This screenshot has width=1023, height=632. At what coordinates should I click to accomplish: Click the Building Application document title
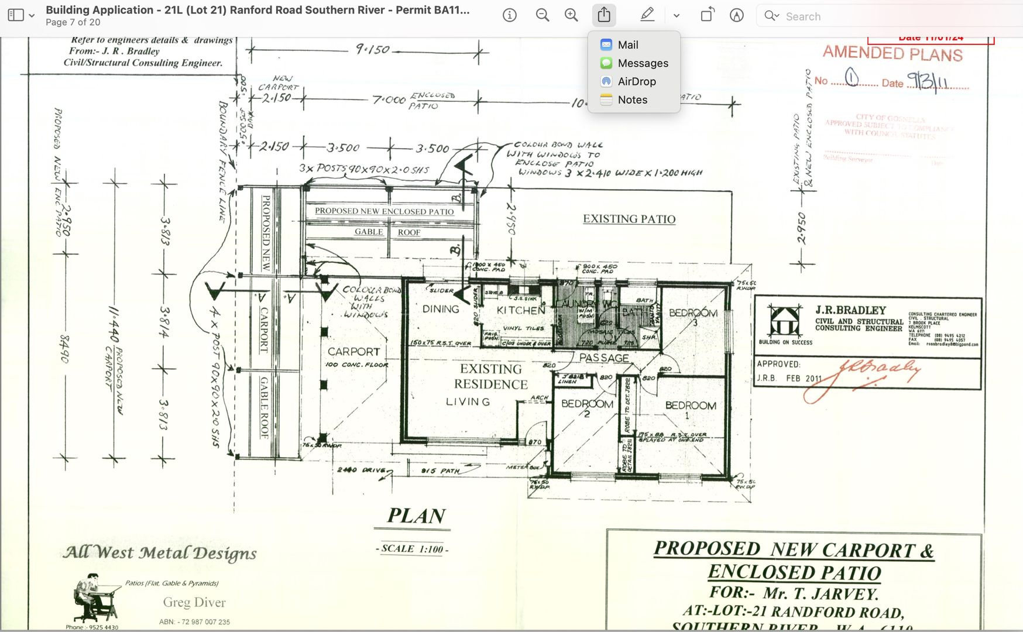258,10
